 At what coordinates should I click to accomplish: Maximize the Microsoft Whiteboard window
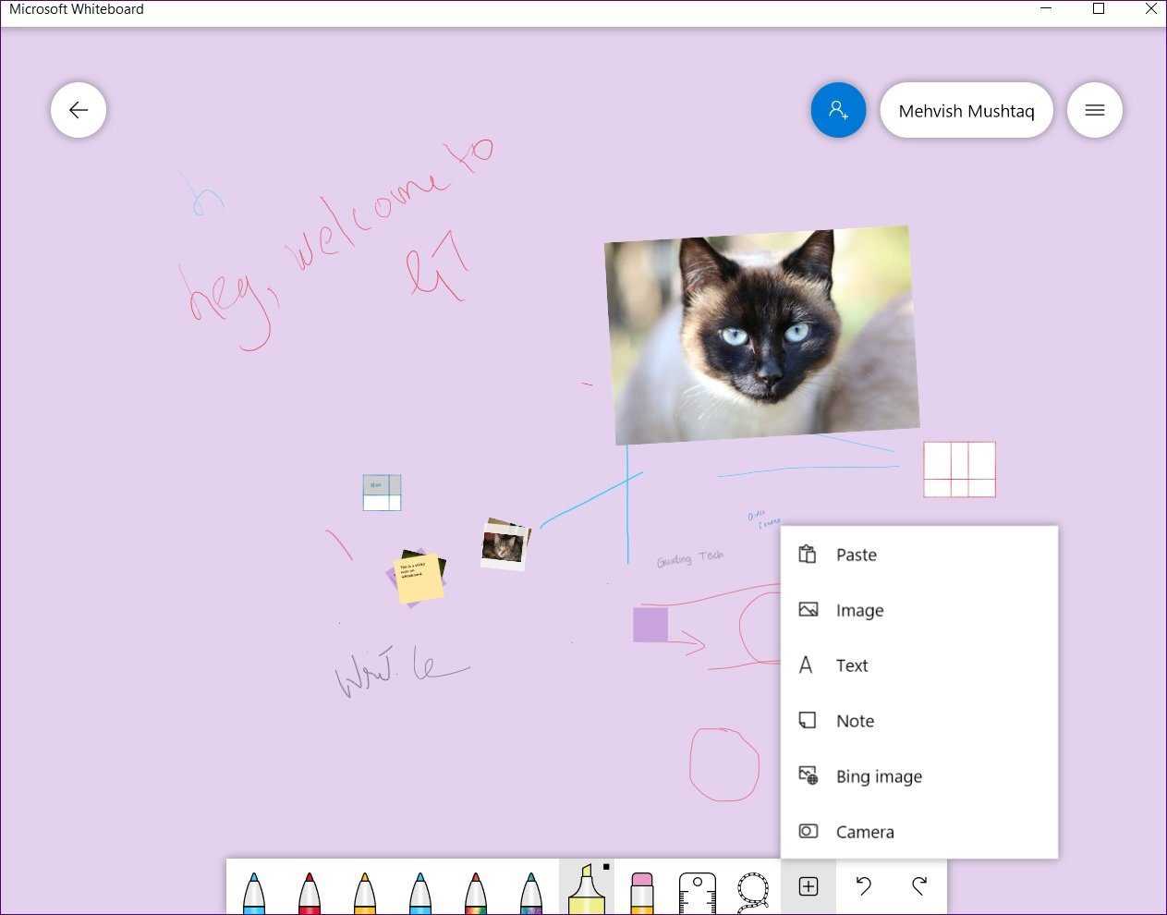1099,9
